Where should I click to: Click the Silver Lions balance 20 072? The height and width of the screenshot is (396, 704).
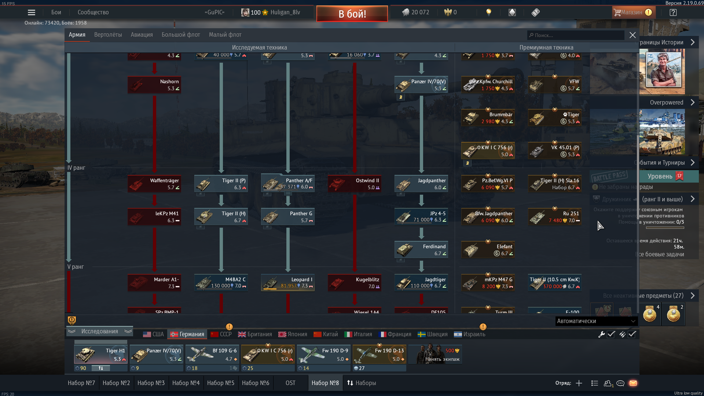(x=415, y=12)
